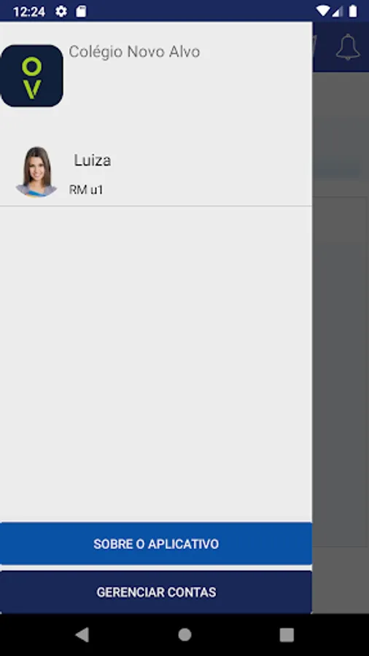Tap the SD card status bar icon
Screen dimensions: 369x656
[81, 11]
